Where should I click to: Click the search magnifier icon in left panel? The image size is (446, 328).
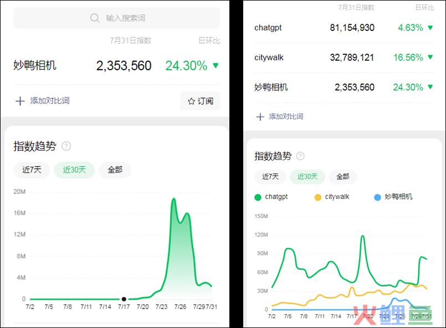pyautogui.click(x=95, y=18)
